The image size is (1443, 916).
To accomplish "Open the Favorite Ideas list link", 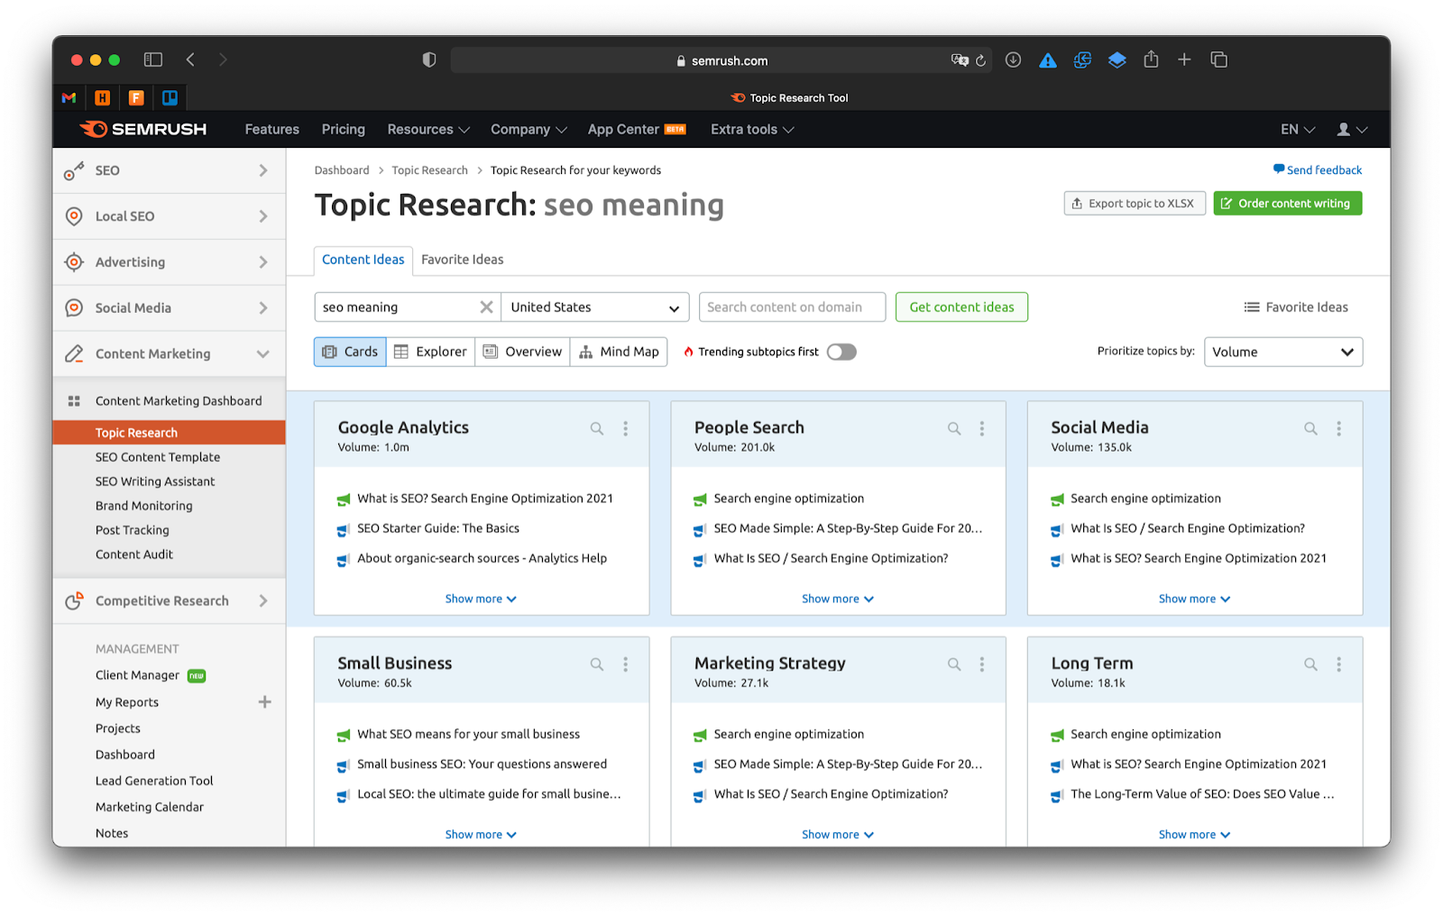I will [x=1296, y=307].
